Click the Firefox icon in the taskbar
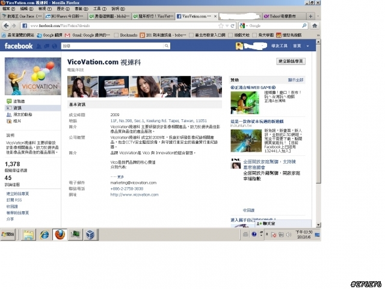The image size is (385, 289). pos(60,234)
